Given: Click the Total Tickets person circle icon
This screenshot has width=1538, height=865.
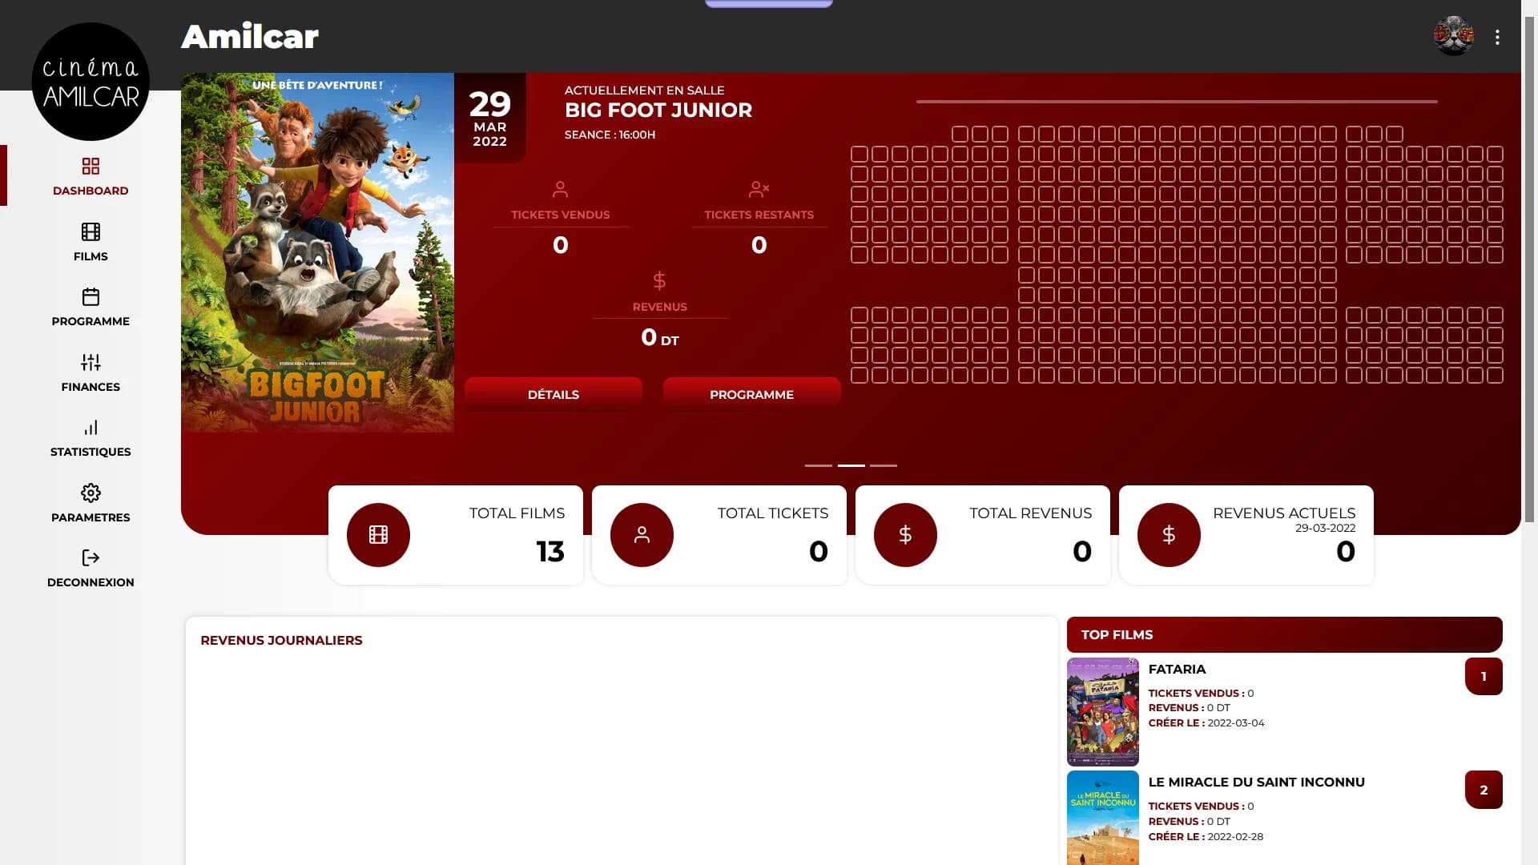Looking at the screenshot, I should [x=642, y=534].
